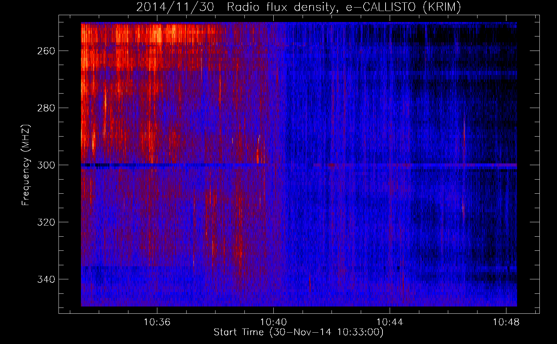Click the 320 frequency tick label

coord(46,222)
